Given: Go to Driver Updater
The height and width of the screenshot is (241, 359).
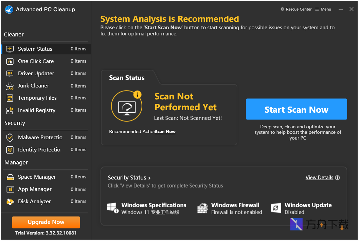Looking at the screenshot, I should pyautogui.click(x=46, y=74).
